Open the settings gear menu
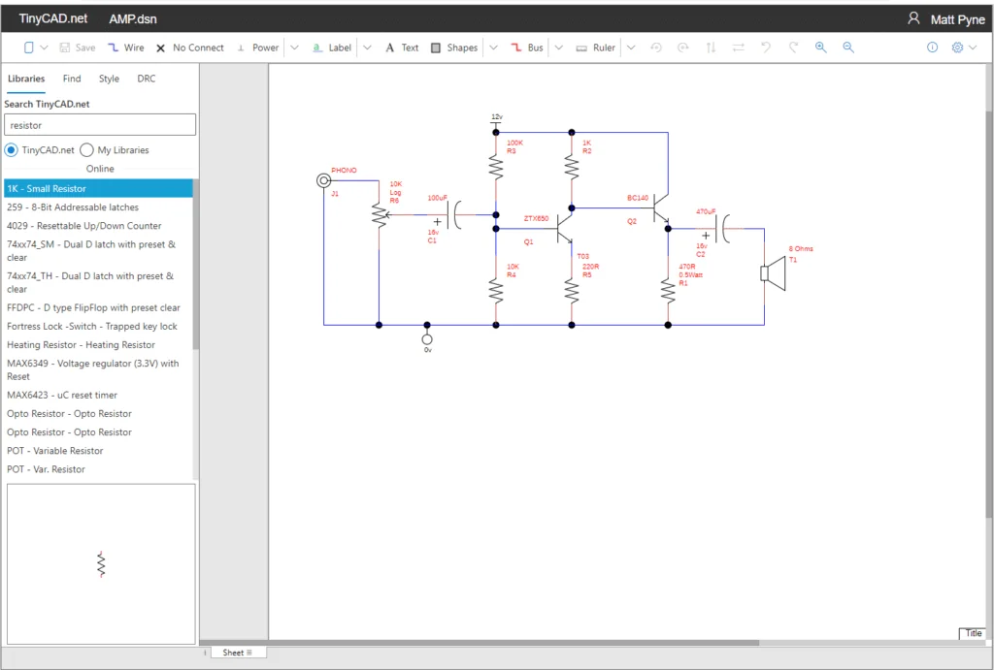Viewport: 994px width, 670px height. pos(957,47)
